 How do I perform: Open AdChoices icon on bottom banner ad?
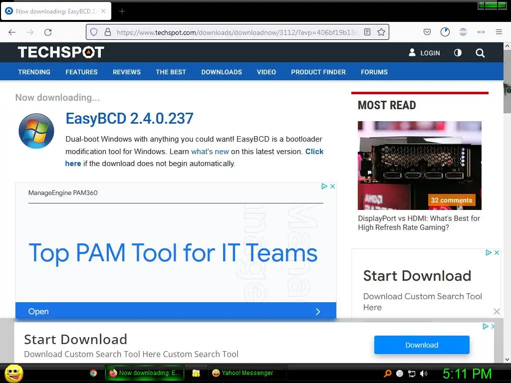[x=486, y=326]
